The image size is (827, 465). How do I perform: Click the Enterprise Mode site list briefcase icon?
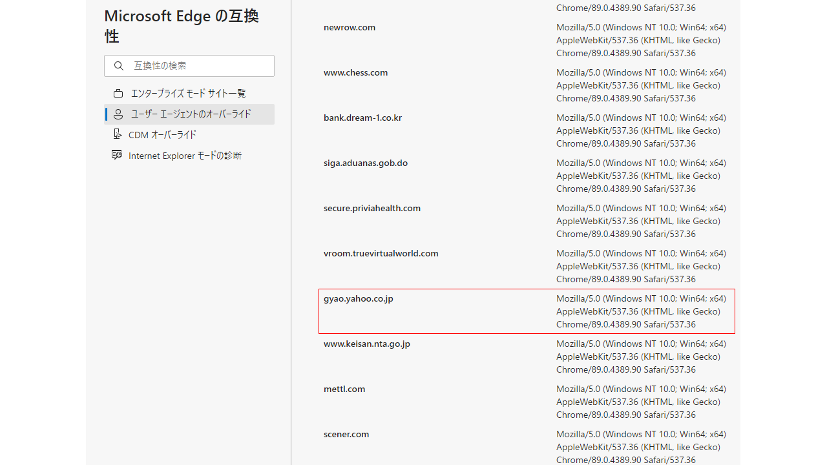pyautogui.click(x=118, y=94)
